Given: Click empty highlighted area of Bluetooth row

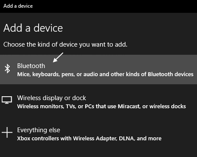Looking at the screenshot, I should [121, 63].
